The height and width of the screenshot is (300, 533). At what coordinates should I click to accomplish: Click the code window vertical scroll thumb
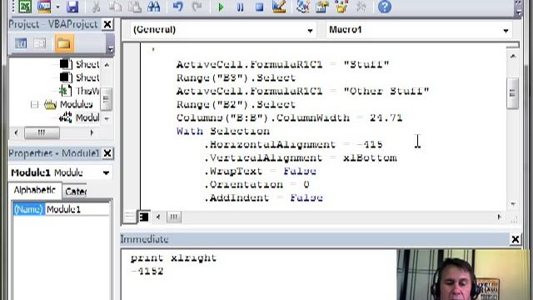pyautogui.click(x=513, y=93)
